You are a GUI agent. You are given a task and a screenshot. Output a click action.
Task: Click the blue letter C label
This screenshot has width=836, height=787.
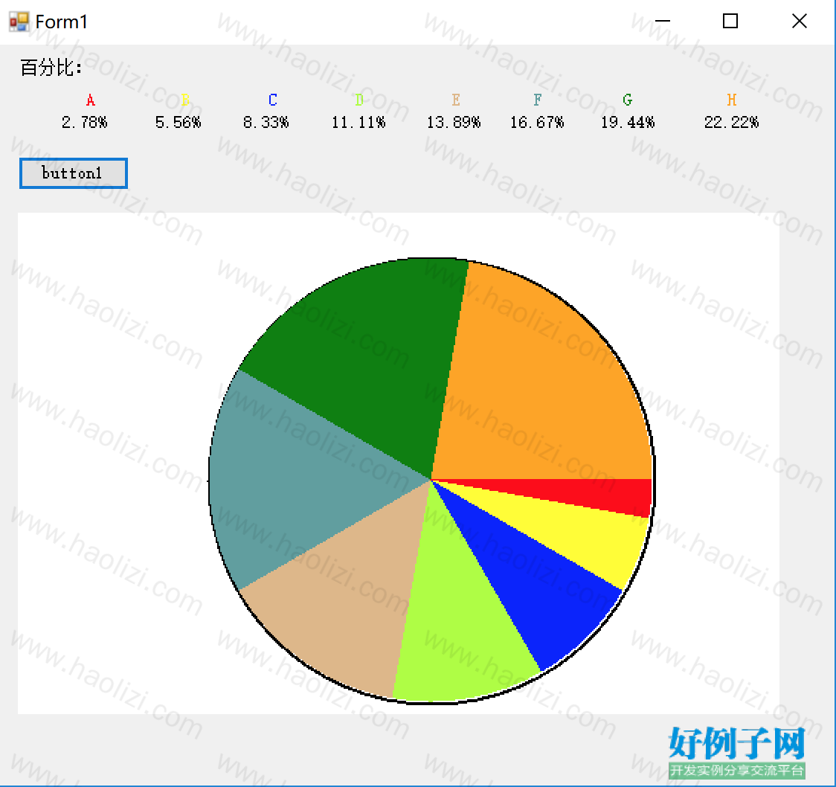click(272, 100)
